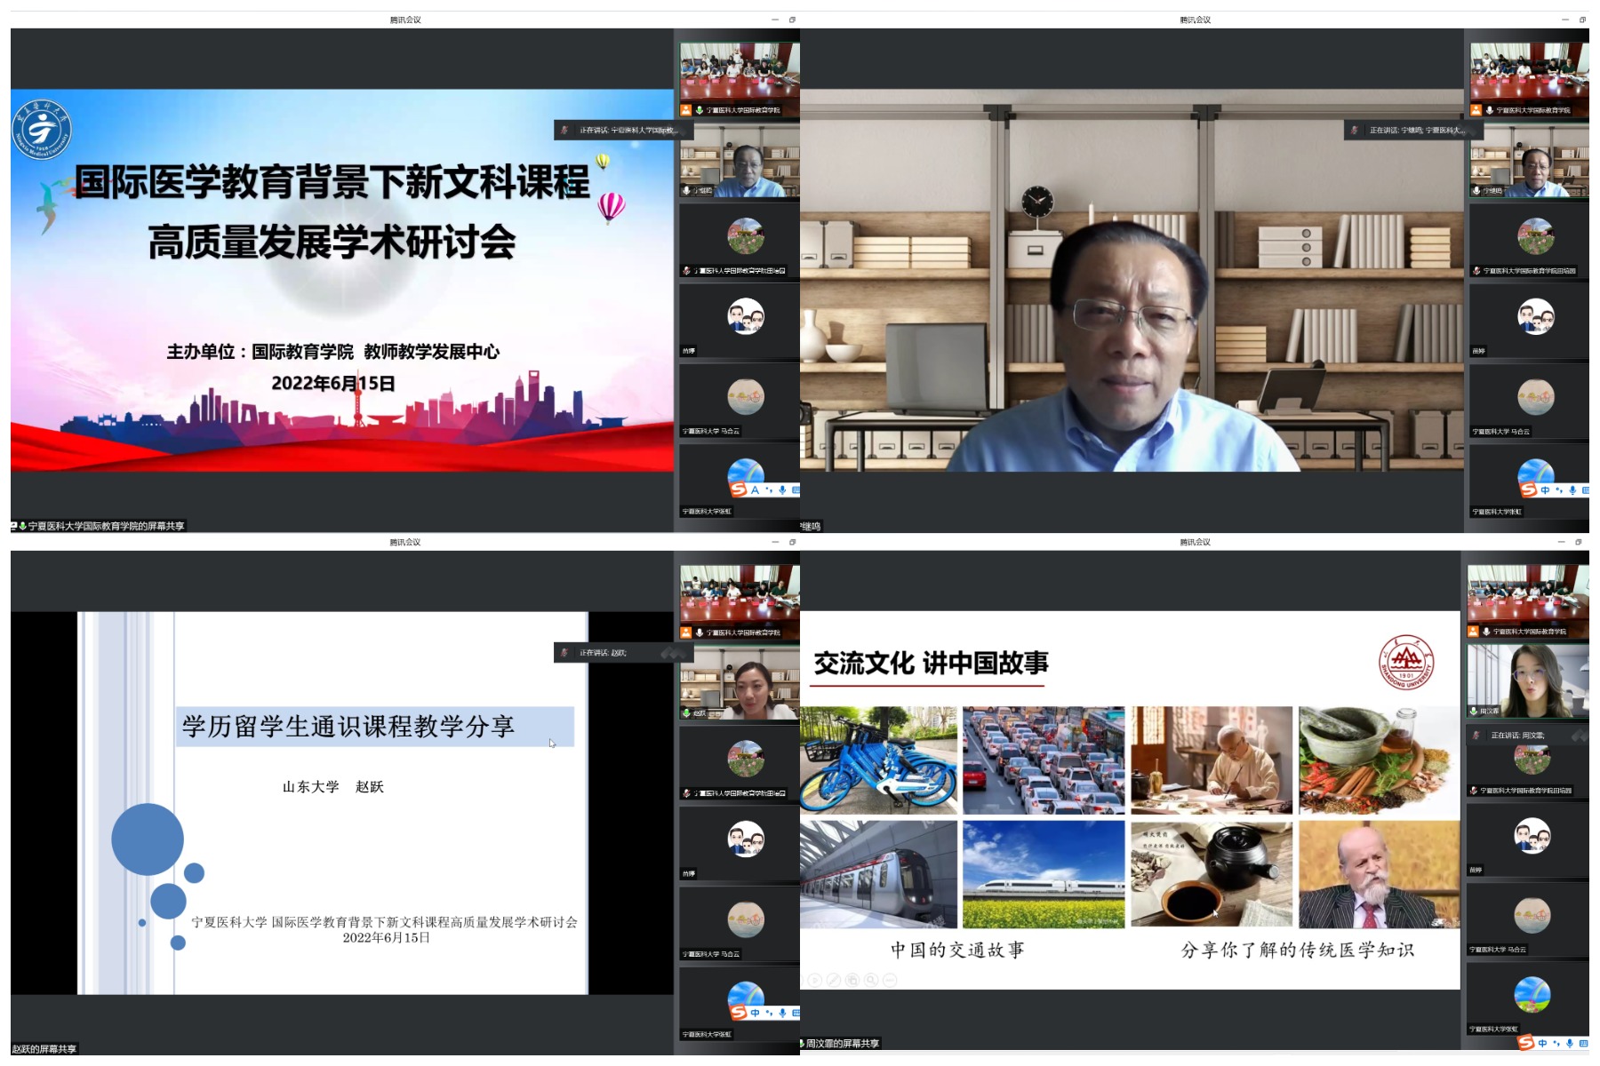Click the 宁夏医科大学国际教育学院的屏幕共享 label
Screen dimensions: 1600x1066
(105, 526)
